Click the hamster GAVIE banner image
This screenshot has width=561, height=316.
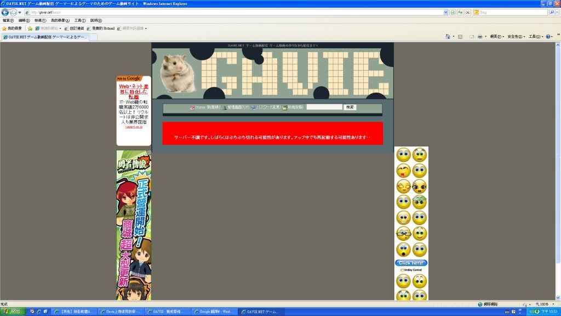point(273,74)
